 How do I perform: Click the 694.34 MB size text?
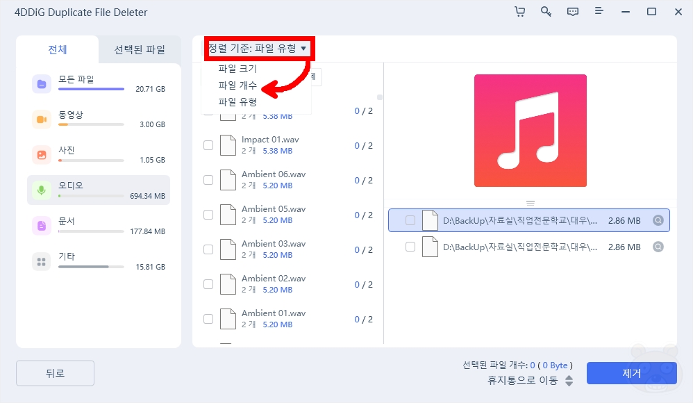pos(147,196)
